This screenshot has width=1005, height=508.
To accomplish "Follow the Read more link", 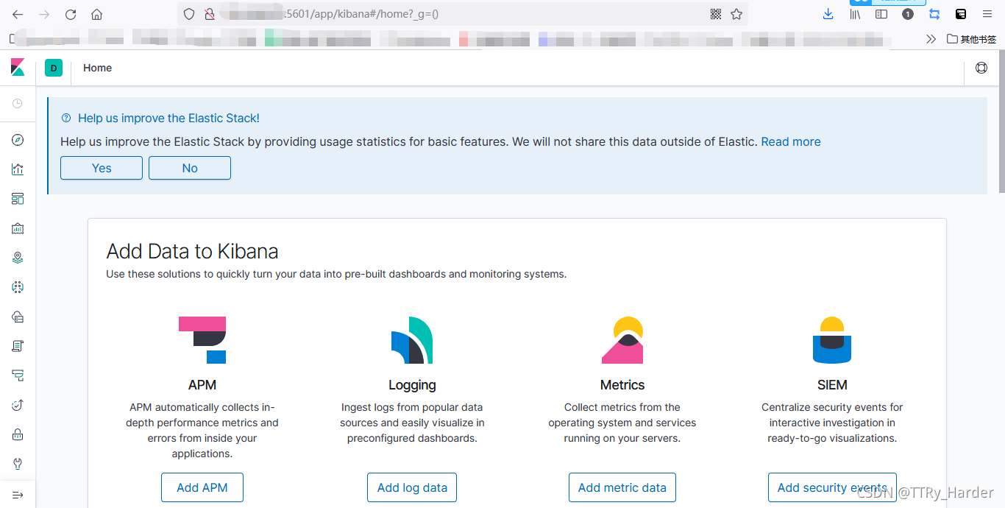I will (791, 141).
